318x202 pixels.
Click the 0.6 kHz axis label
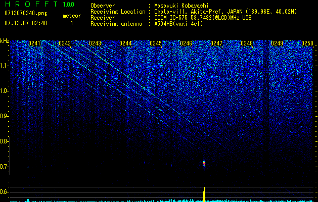(x=5, y=192)
